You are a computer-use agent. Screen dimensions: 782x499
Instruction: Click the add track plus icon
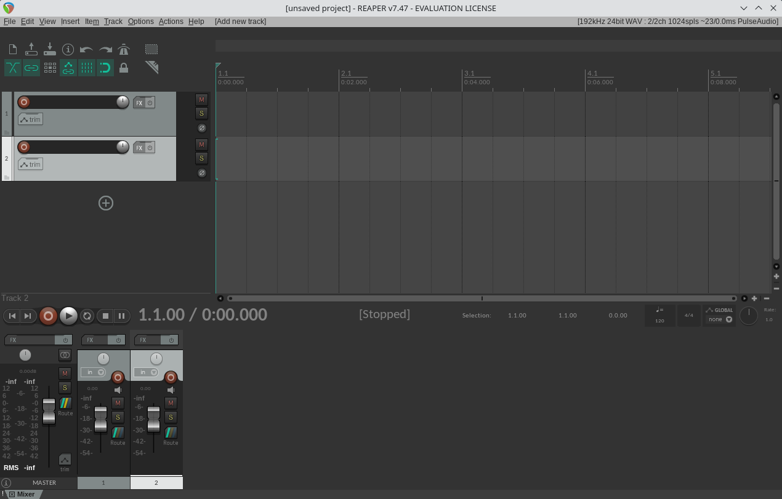coord(106,203)
